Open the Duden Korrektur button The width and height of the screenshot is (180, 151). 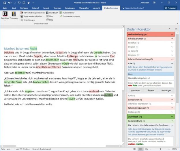5,16
